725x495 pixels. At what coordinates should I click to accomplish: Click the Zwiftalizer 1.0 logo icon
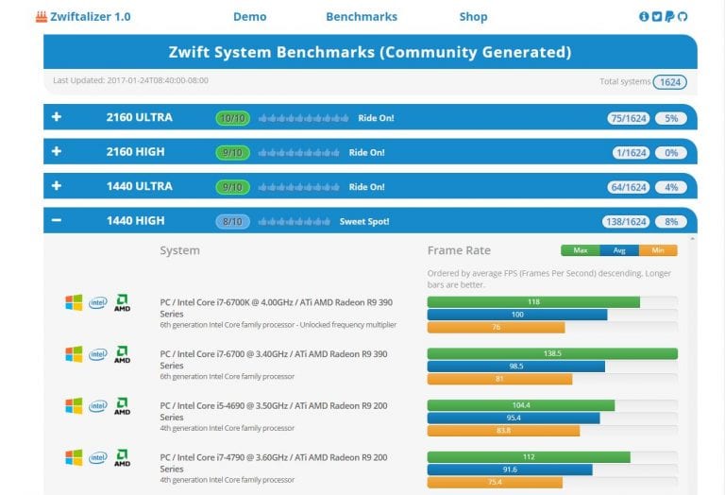(x=42, y=17)
